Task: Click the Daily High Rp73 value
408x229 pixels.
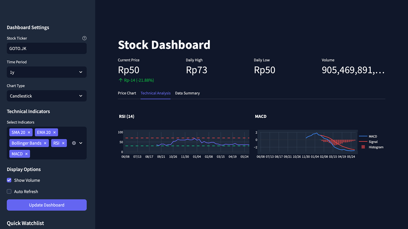Action: (x=197, y=70)
